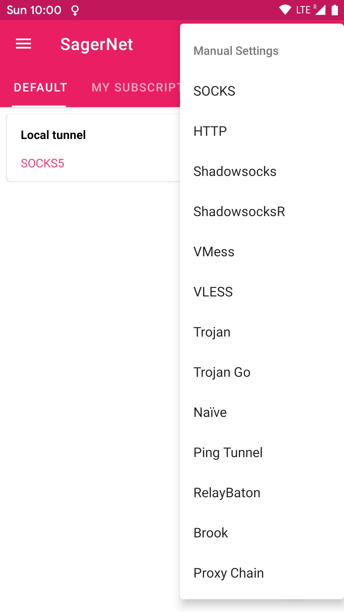Add a VMess profile

pyautogui.click(x=214, y=252)
